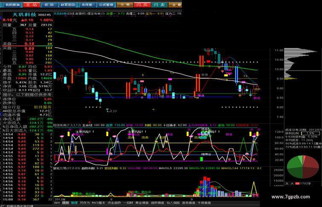
Task: Click the 2012年 date axis label
Action: [60, 199]
